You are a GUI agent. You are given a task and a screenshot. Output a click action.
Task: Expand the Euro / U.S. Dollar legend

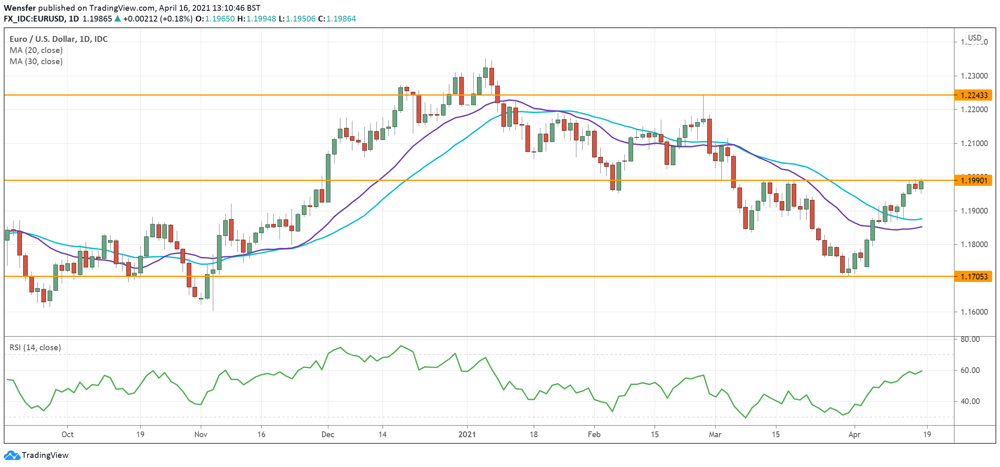(x=58, y=39)
